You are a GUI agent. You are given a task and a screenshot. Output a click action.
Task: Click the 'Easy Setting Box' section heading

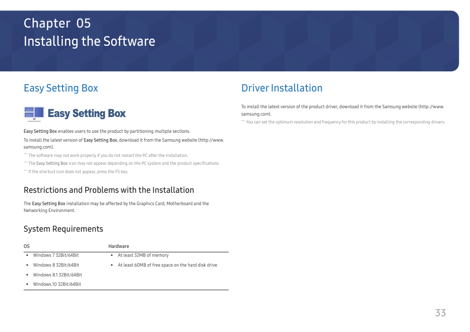tap(61, 89)
